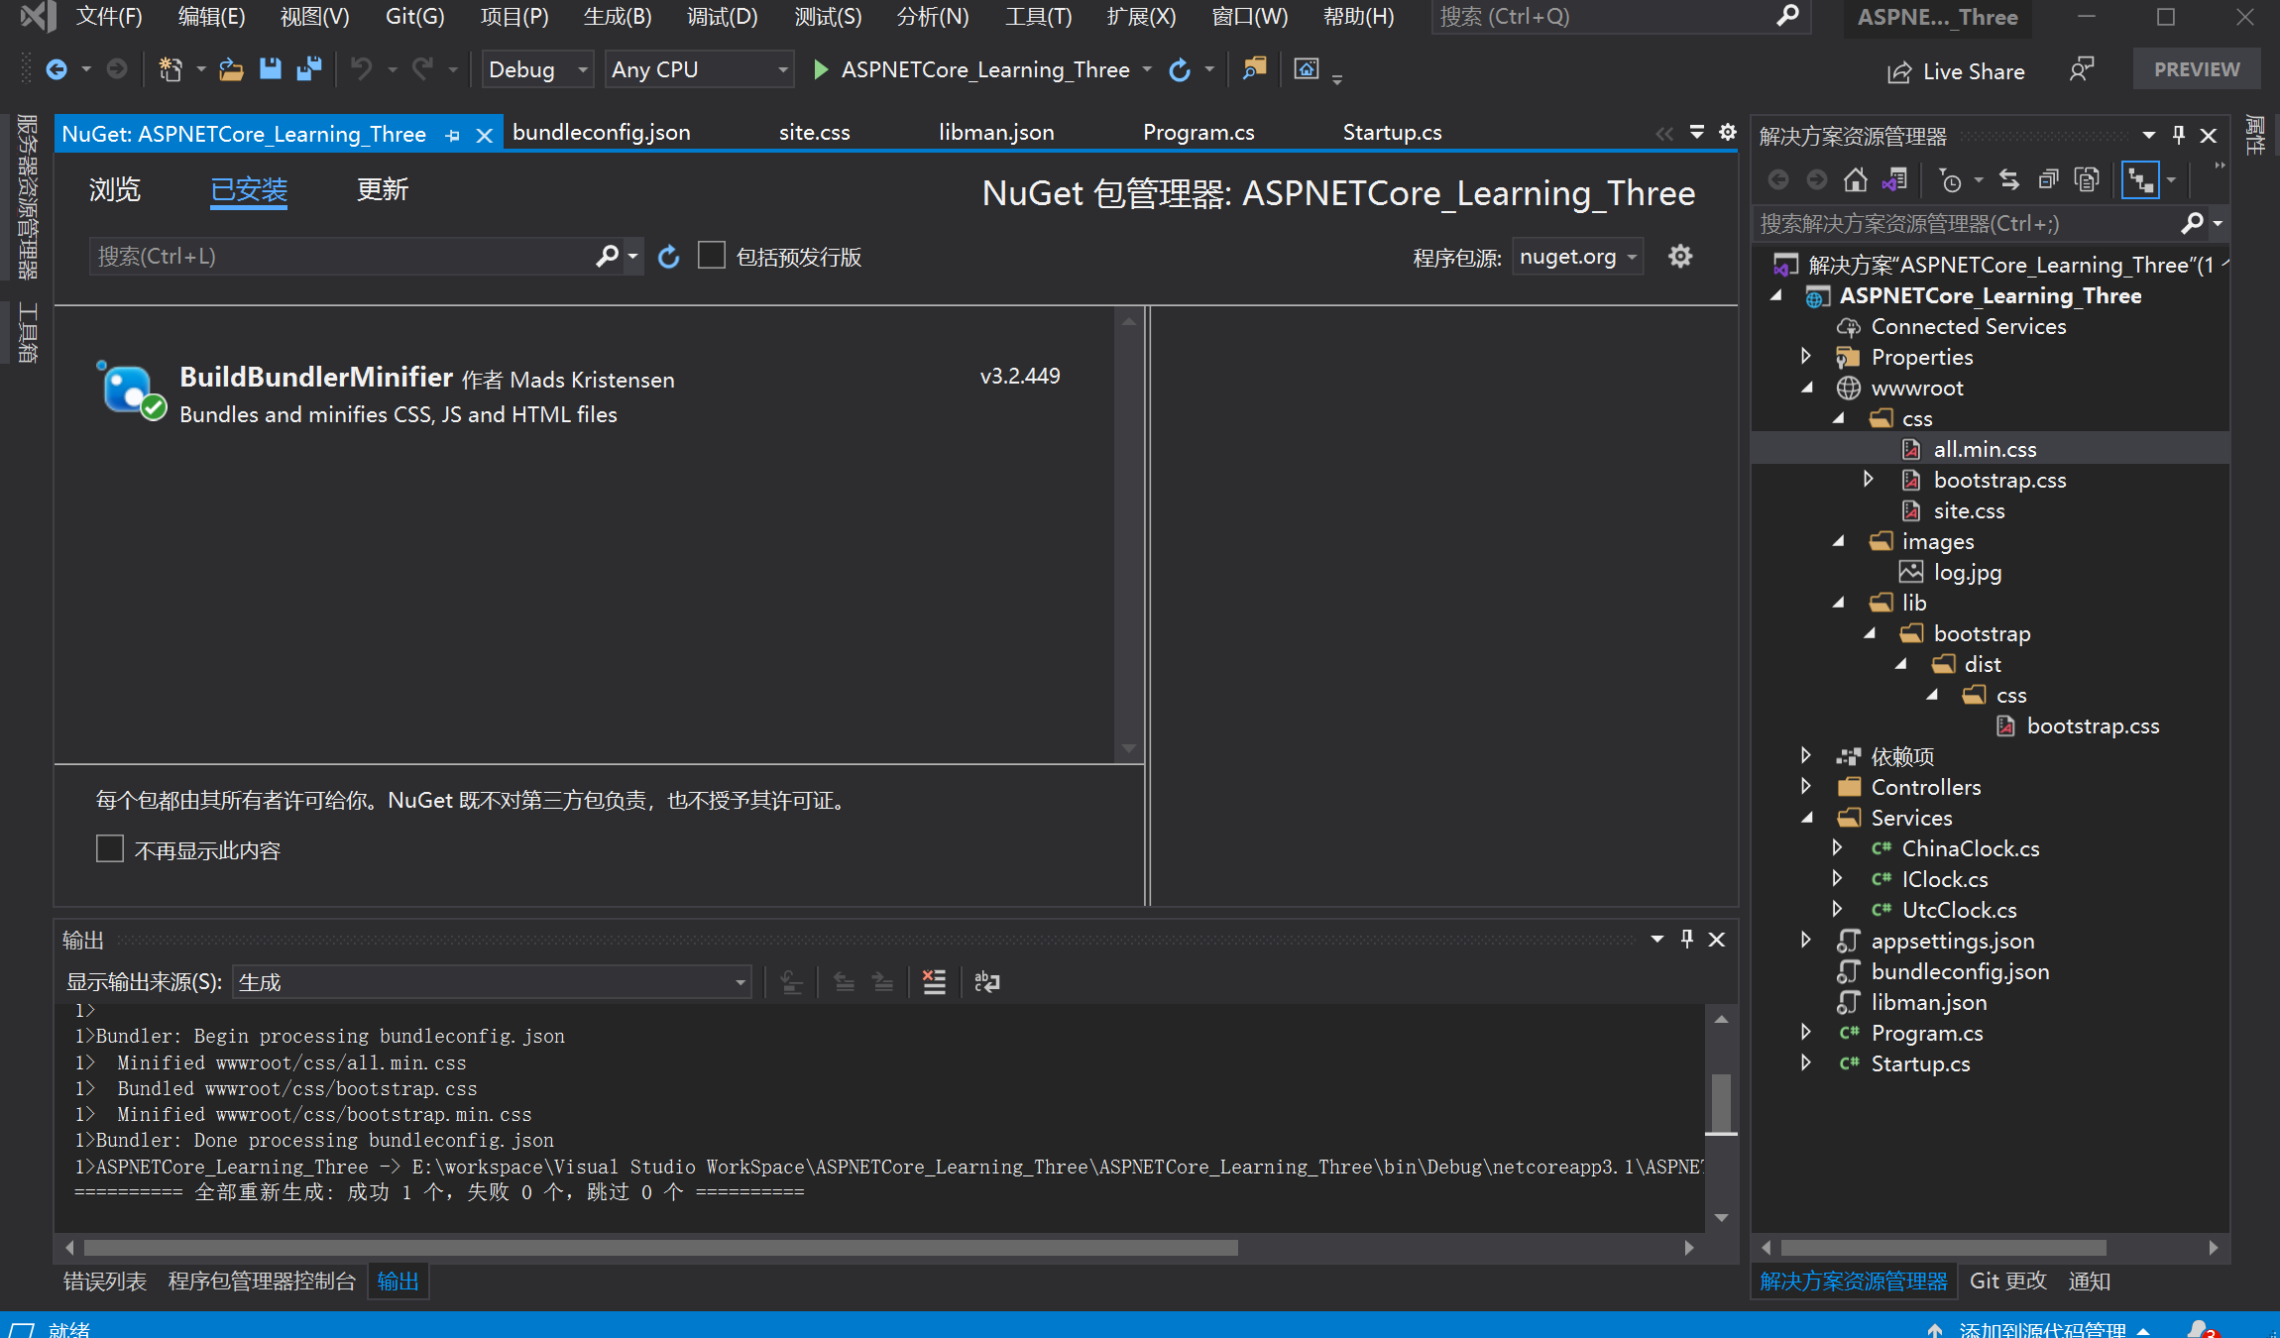This screenshot has width=2280, height=1338.
Task: Switch to the 更新 updates tab
Action: tap(383, 189)
